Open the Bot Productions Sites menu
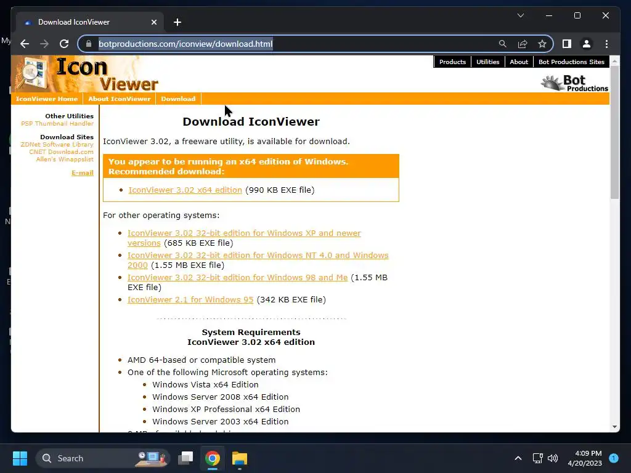This screenshot has width=631, height=473. pyautogui.click(x=571, y=62)
